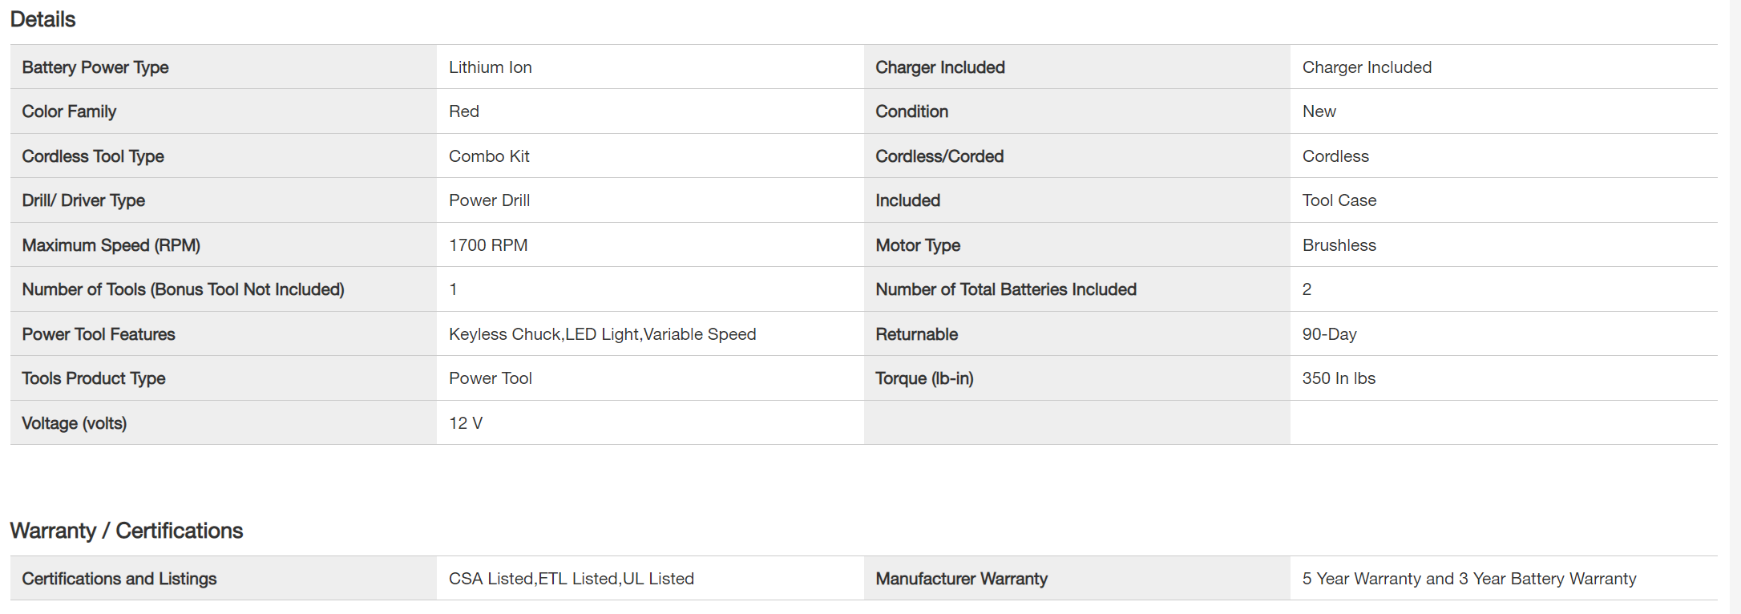This screenshot has width=1741, height=614.
Task: Select the Battery Power Type label
Action: [x=95, y=67]
